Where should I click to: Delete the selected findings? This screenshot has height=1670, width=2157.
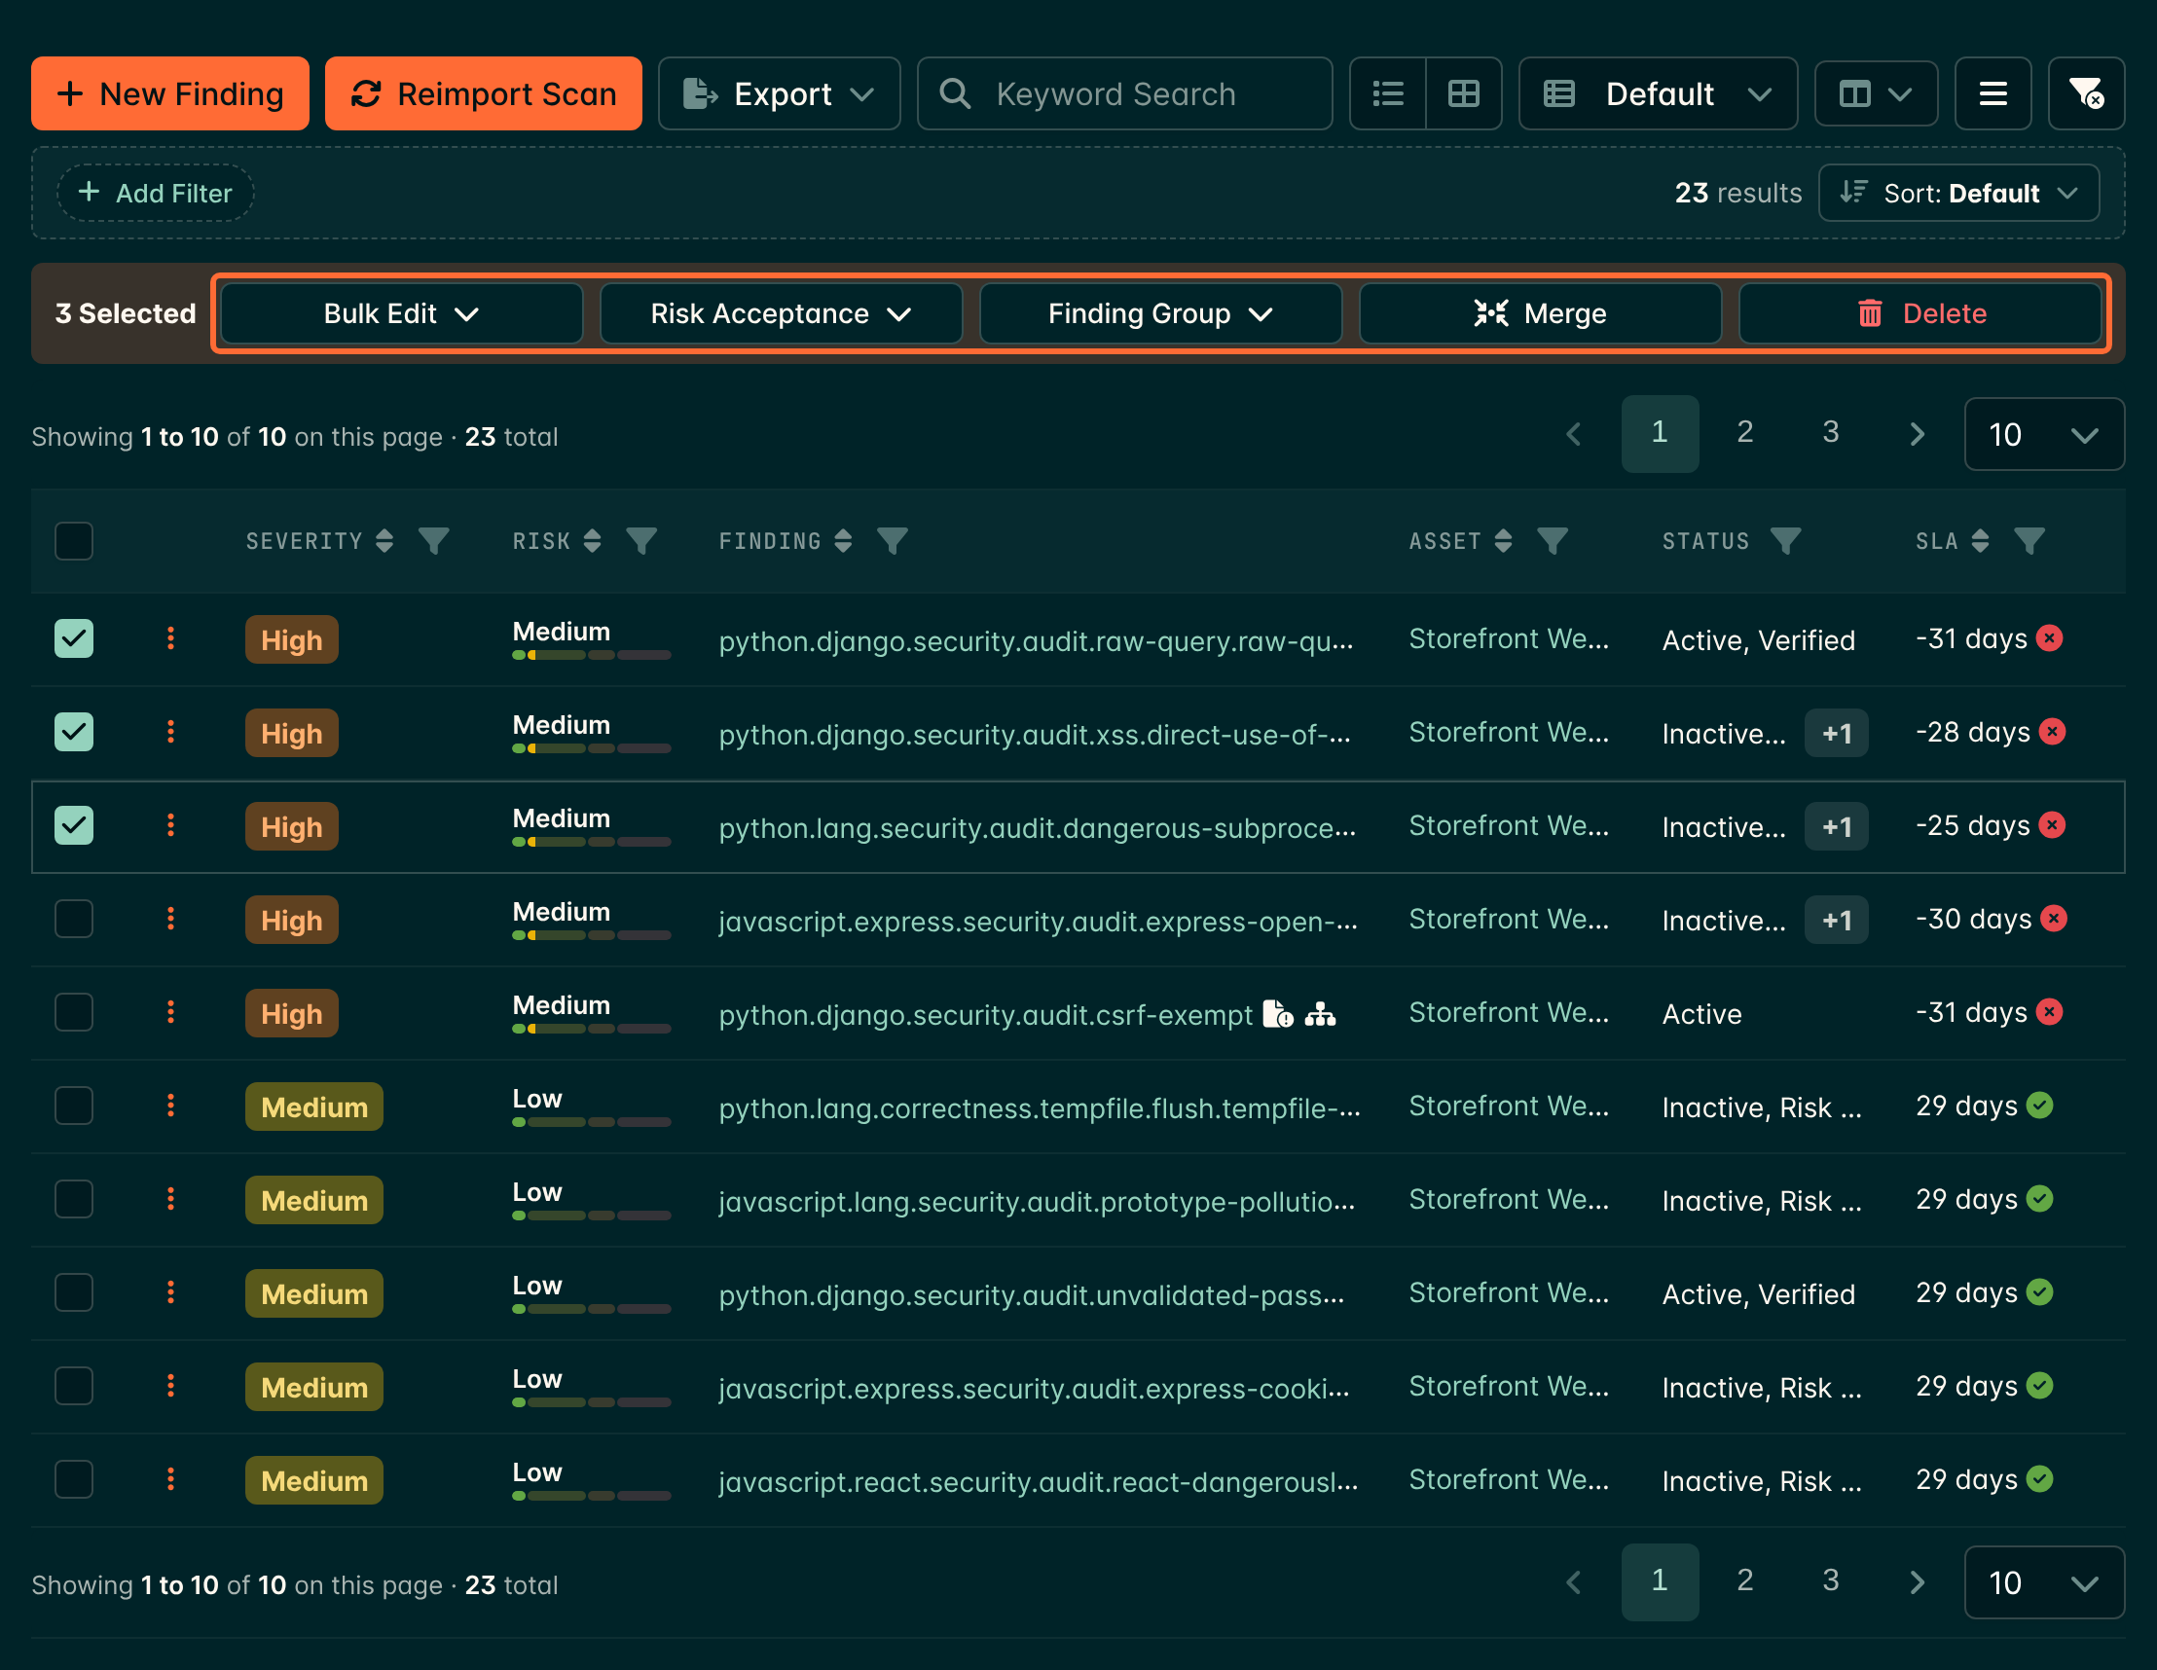pos(1919,313)
